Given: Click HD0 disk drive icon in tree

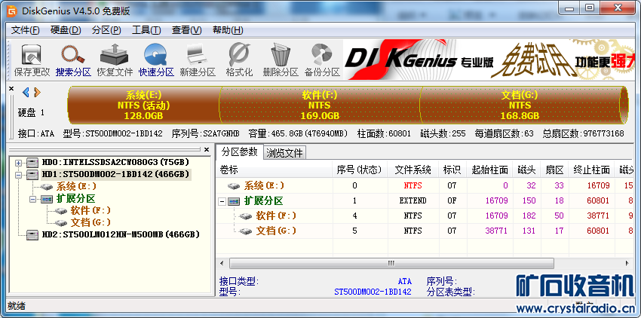Looking at the screenshot, I should pos(32,163).
